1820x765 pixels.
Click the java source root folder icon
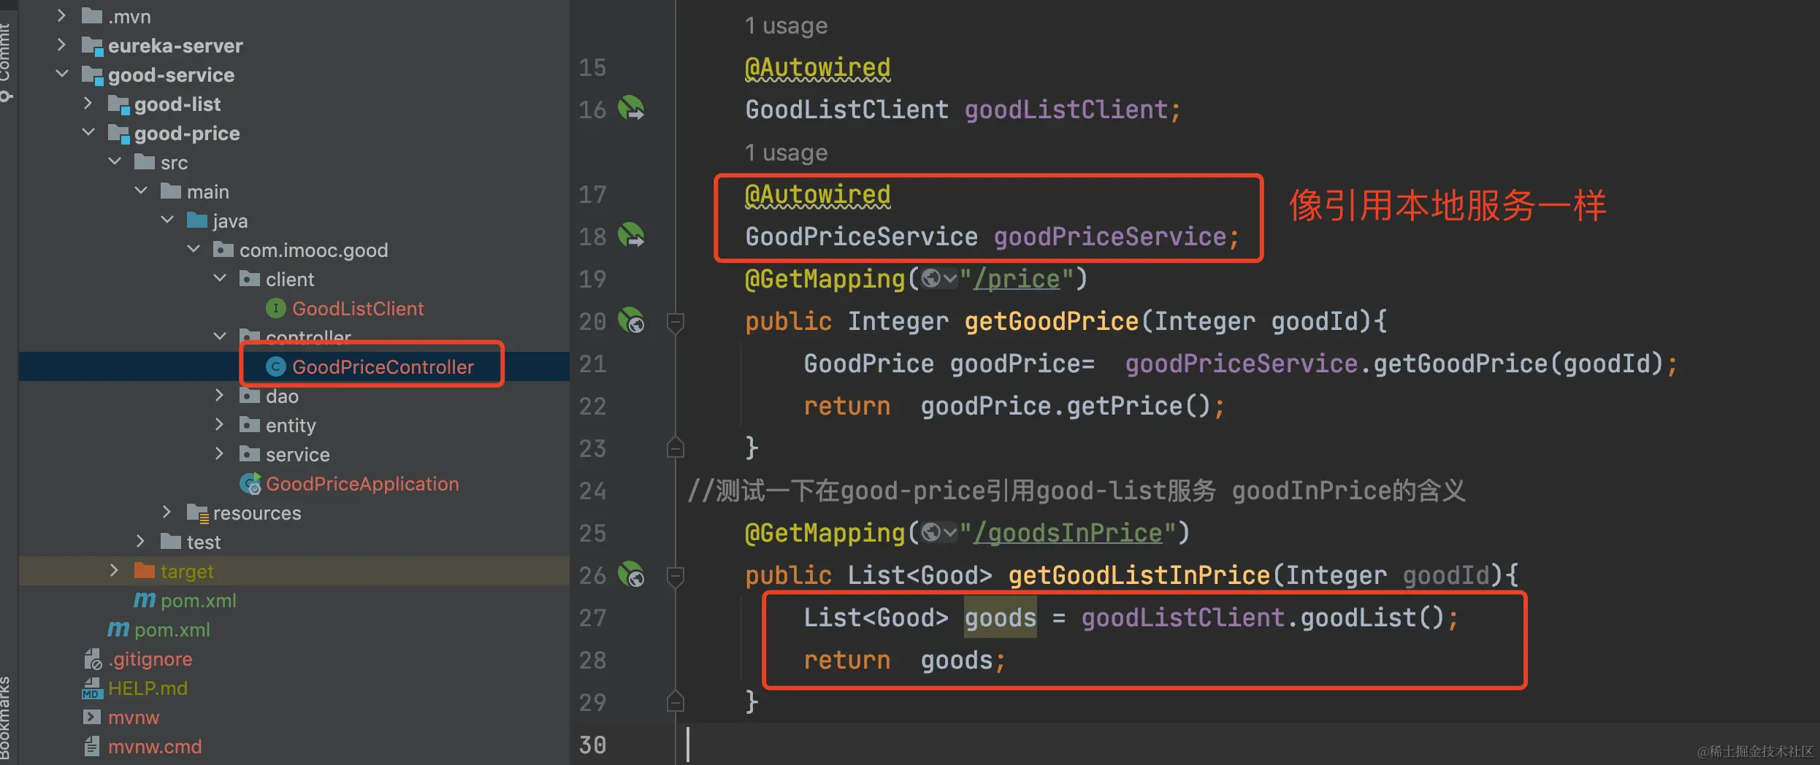[x=197, y=220]
